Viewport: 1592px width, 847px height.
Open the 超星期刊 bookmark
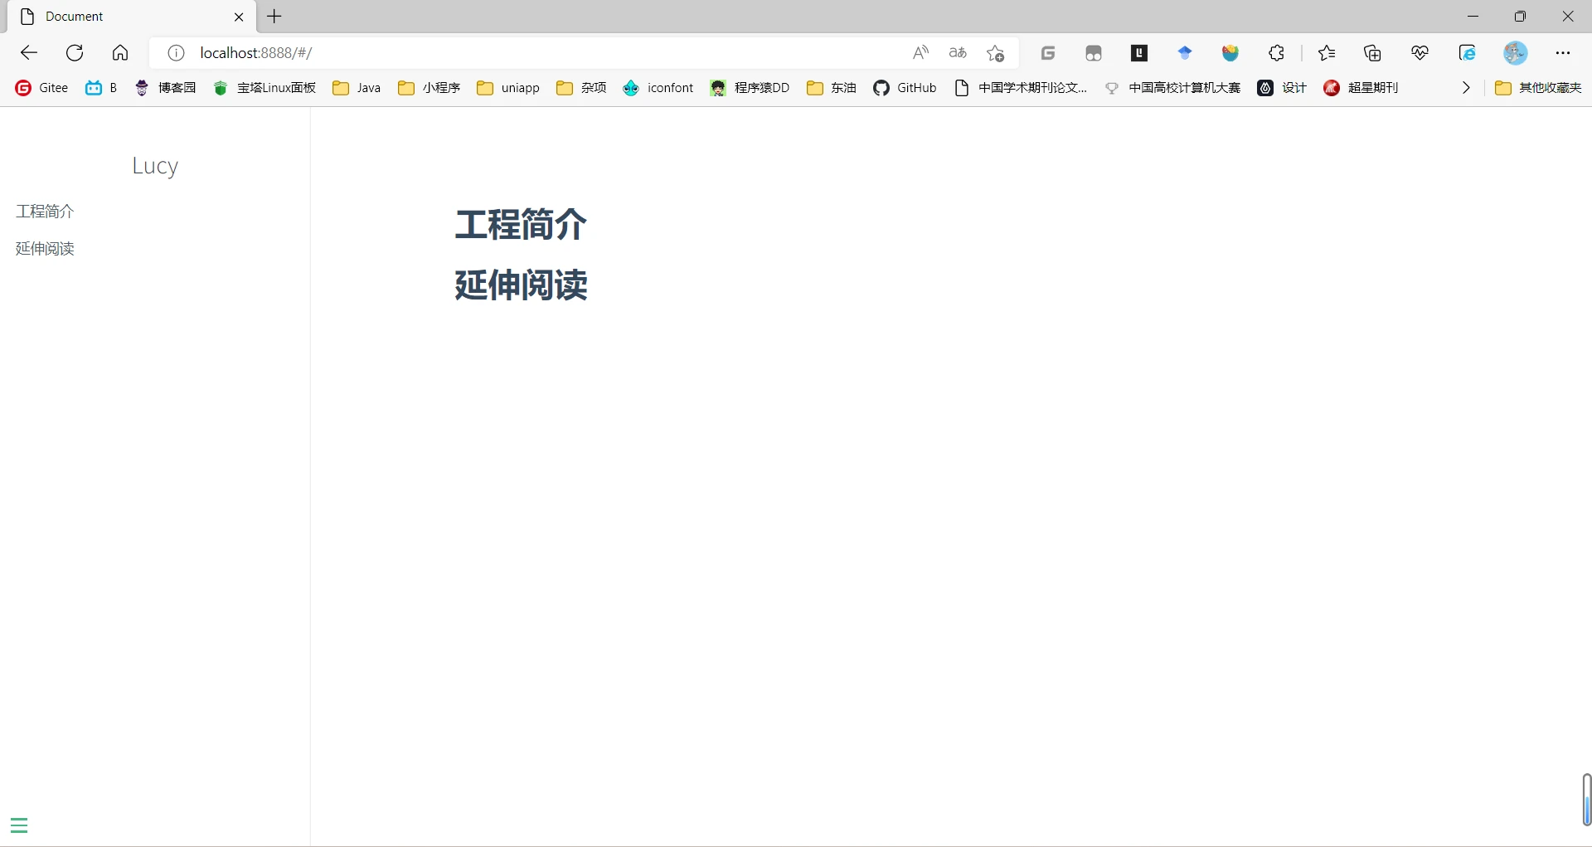pyautogui.click(x=1361, y=88)
